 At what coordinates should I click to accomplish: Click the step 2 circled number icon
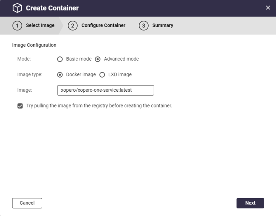72,25
